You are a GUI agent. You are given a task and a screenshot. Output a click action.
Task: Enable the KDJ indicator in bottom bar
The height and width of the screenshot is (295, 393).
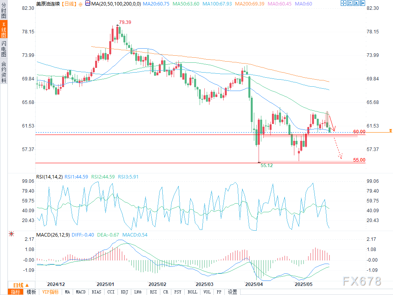pos(124,292)
